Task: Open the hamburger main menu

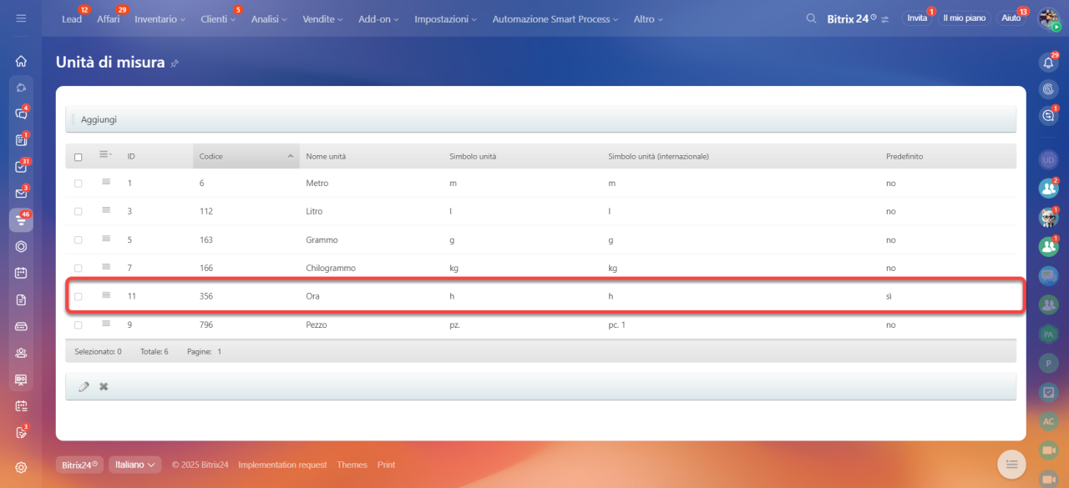Action: (21, 18)
